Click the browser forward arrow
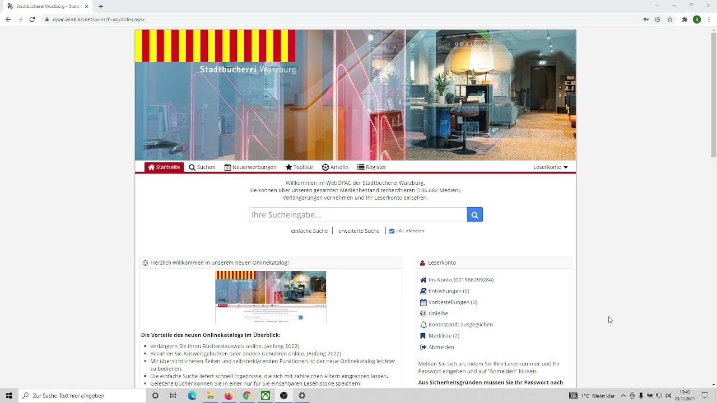 point(20,20)
